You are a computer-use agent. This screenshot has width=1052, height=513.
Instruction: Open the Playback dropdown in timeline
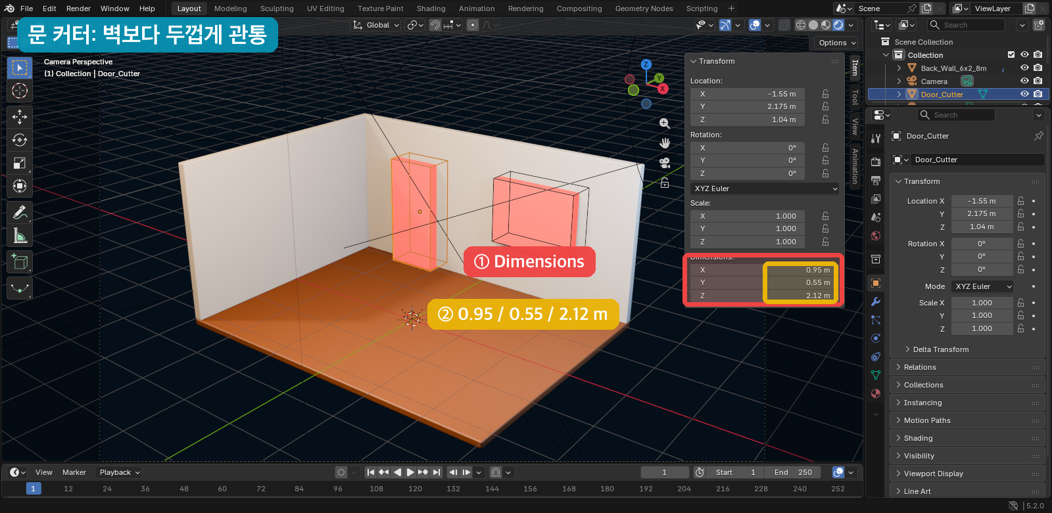119,472
